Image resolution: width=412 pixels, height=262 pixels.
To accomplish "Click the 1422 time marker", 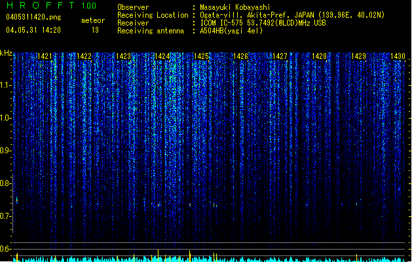I will click(84, 56).
